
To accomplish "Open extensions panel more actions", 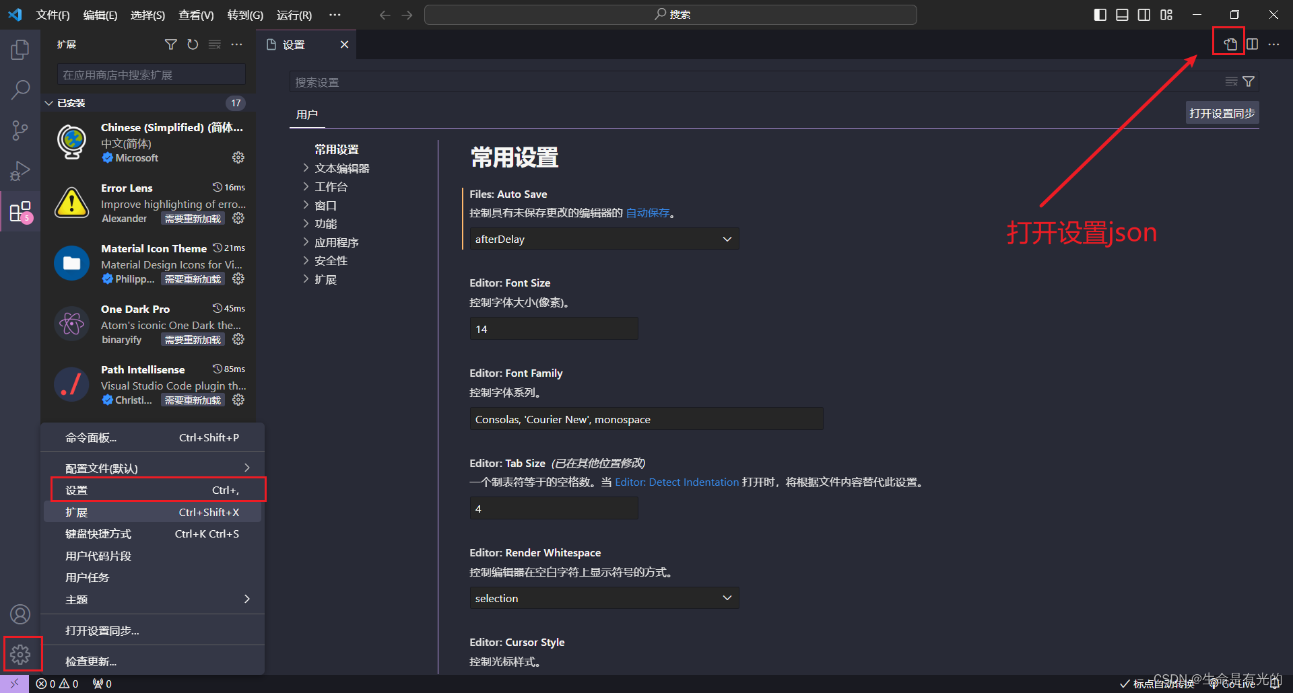I will tap(236, 44).
